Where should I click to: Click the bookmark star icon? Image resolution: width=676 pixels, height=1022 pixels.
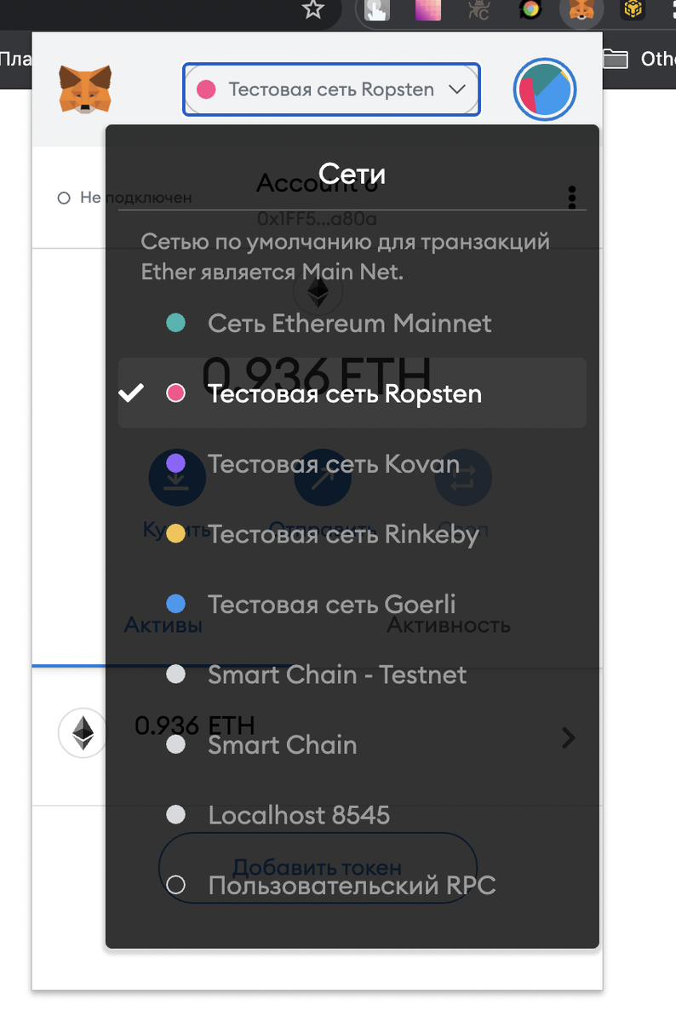point(313,9)
